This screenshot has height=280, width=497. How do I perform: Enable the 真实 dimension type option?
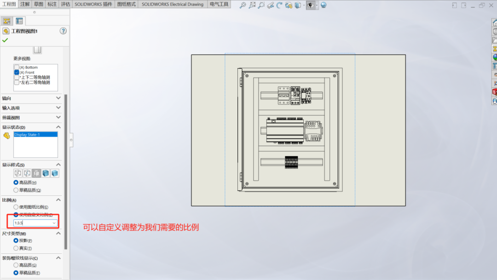(x=16, y=247)
